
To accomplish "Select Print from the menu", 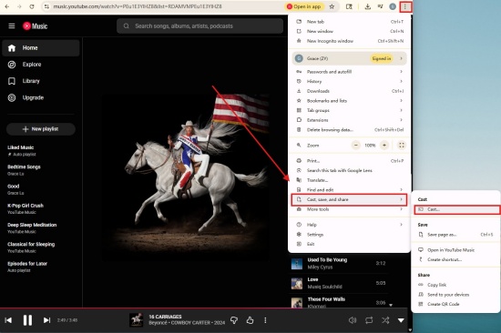I will 350,161.
